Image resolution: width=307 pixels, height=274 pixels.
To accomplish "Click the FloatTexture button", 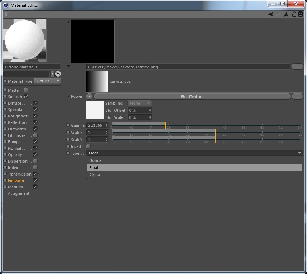I will pyautogui.click(x=192, y=96).
